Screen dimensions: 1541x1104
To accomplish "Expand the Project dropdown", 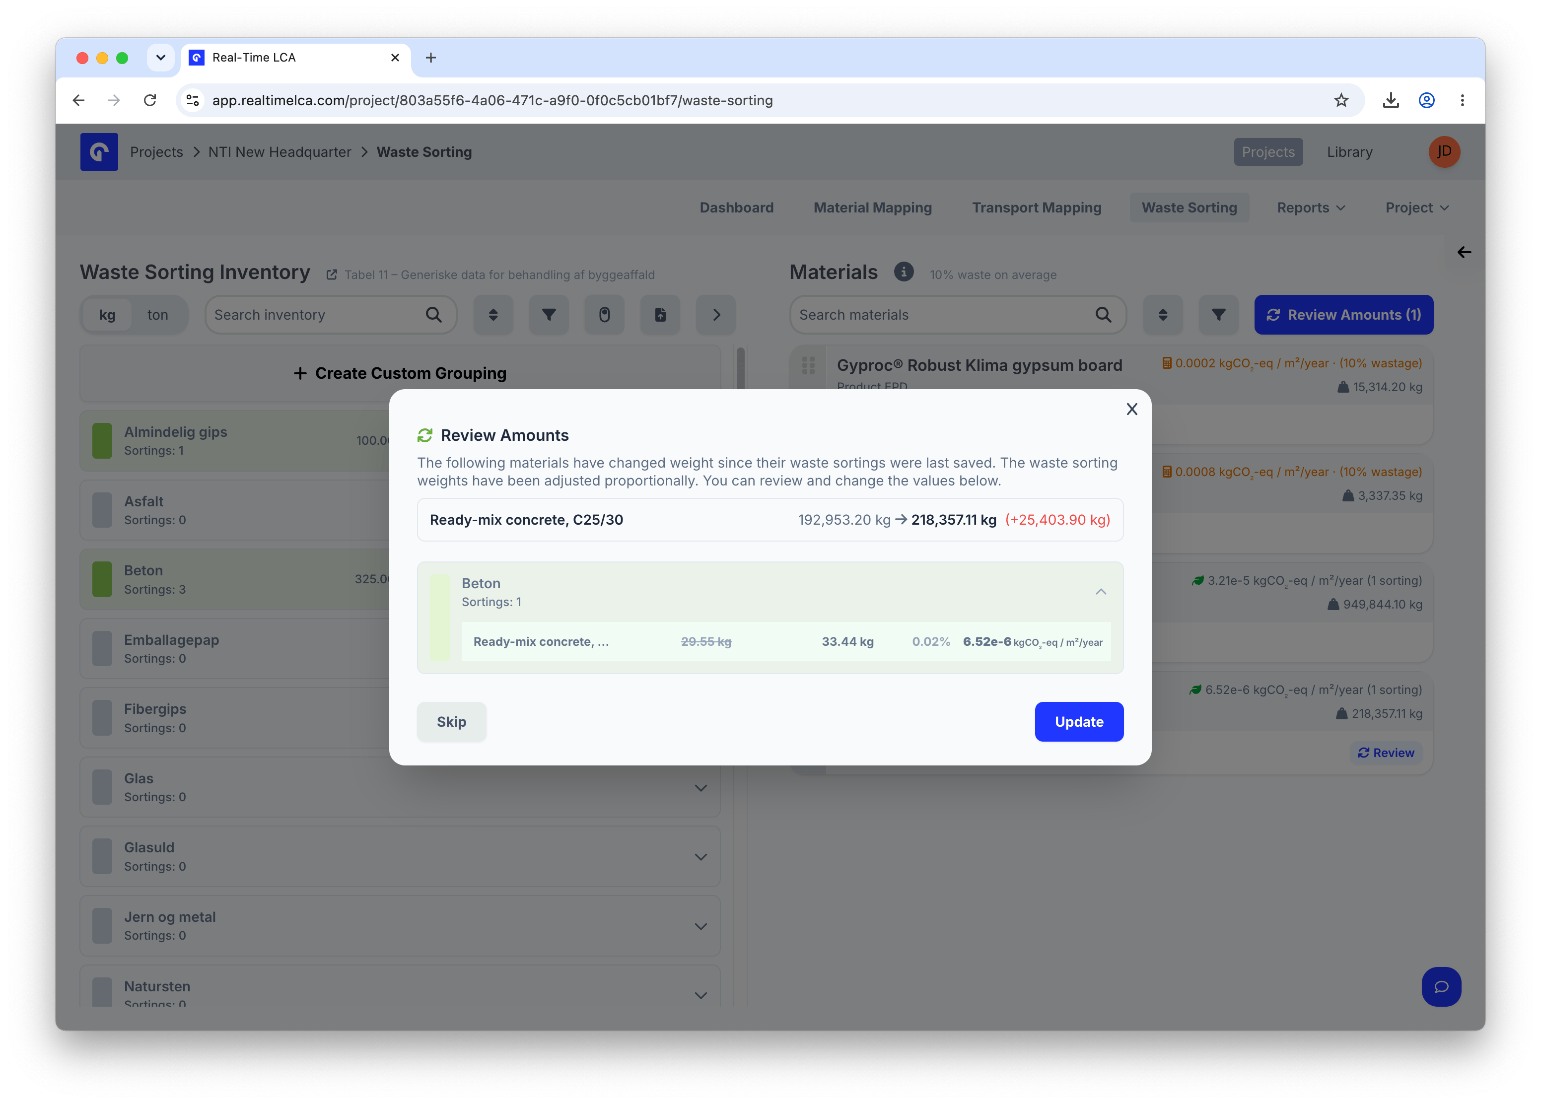I will pos(1417,208).
